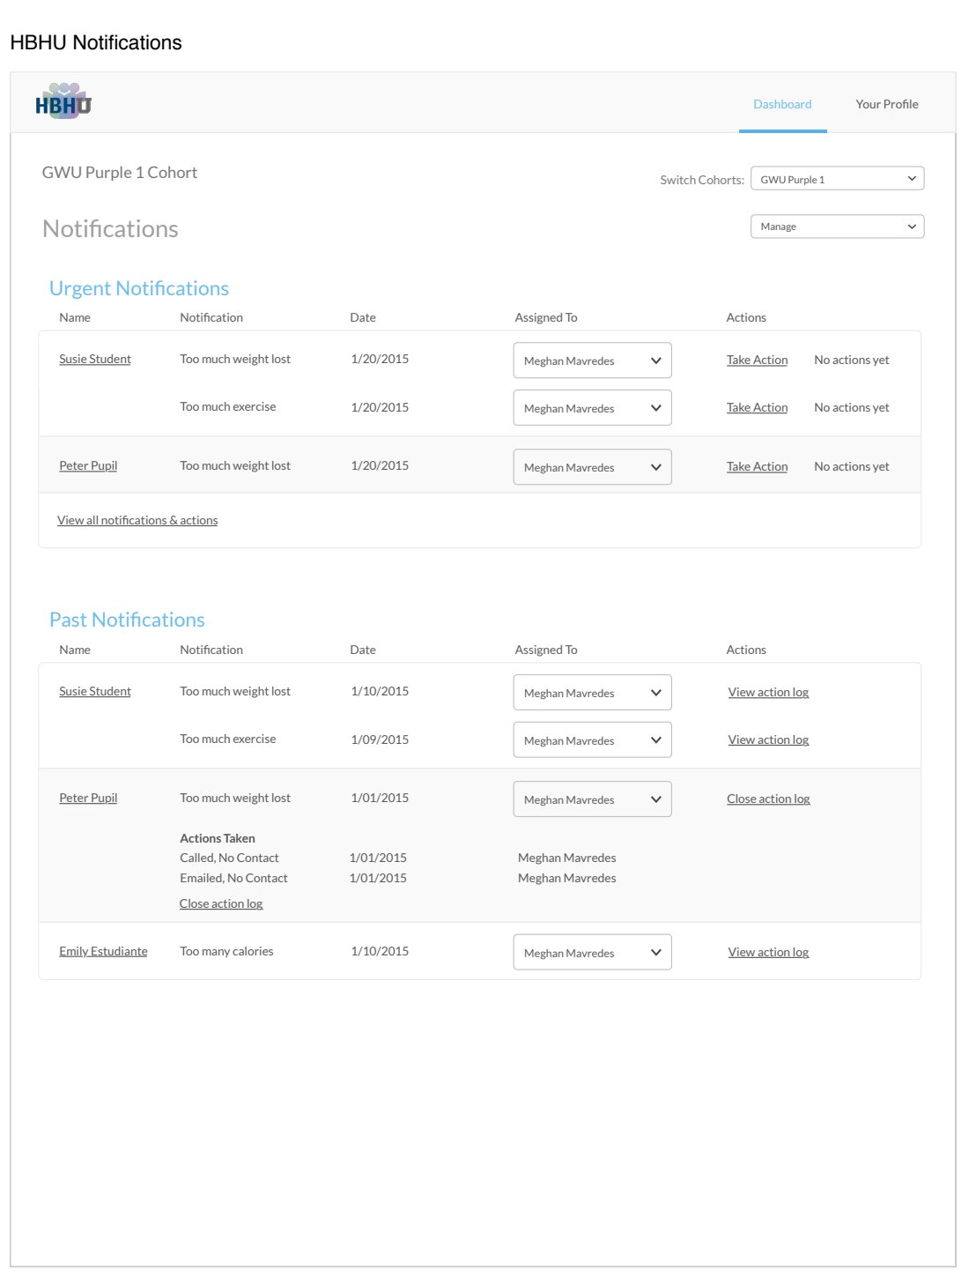Image resolution: width=969 pixels, height=1278 pixels.
Task: View action log for 1/09/2015 exercise notification
Action: point(768,739)
